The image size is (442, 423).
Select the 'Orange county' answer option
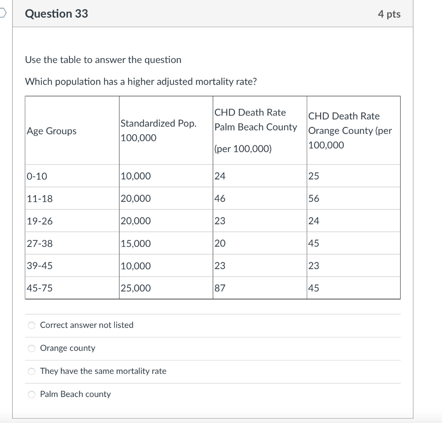point(31,348)
